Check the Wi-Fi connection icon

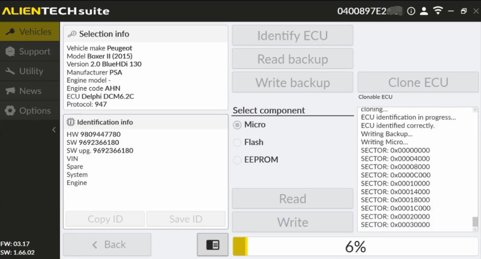pos(438,11)
